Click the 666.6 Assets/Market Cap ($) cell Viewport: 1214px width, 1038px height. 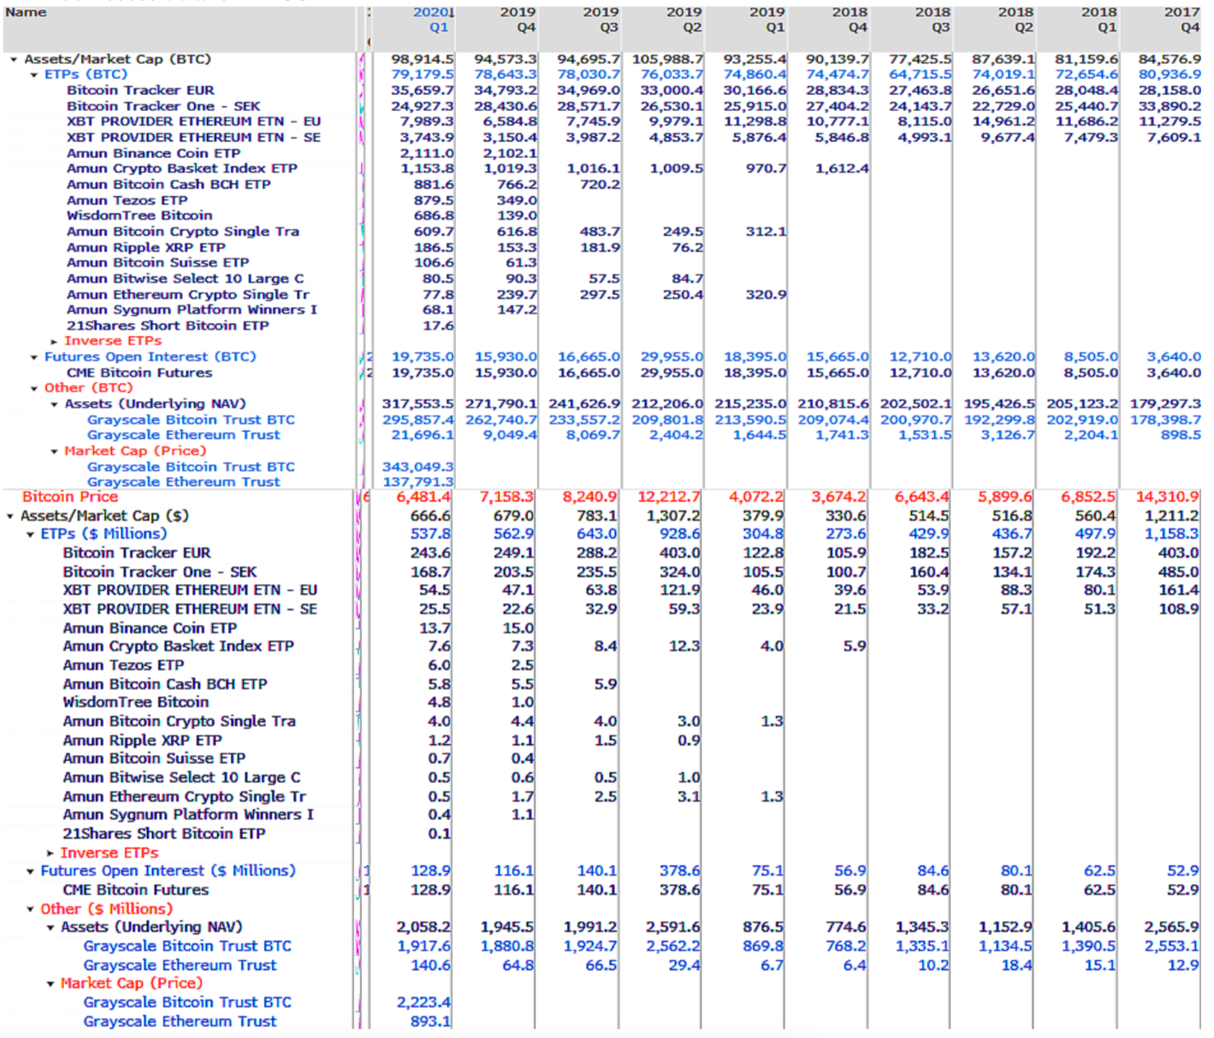(430, 516)
